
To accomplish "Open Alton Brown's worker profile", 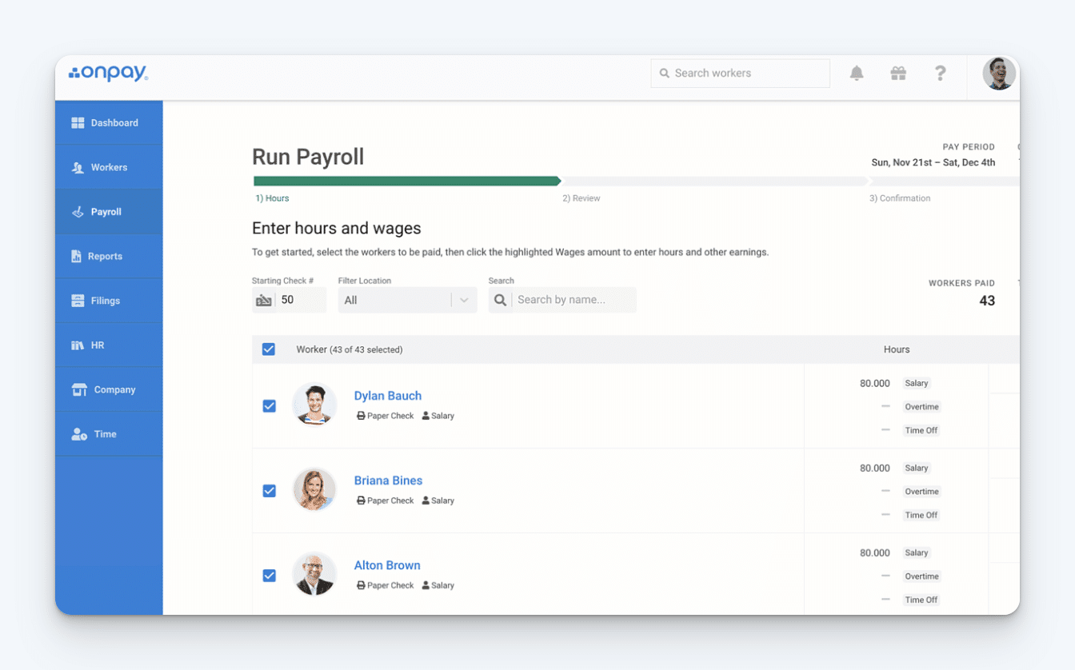I will click(387, 564).
